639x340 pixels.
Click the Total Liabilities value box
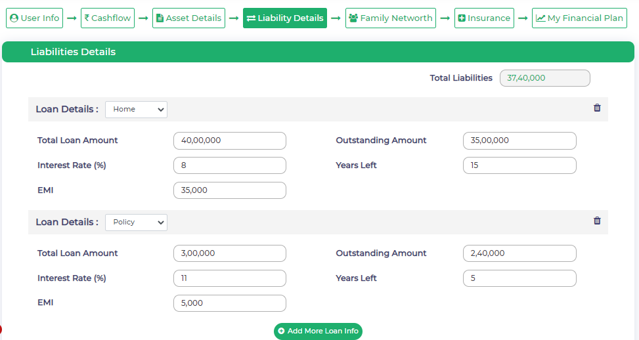(x=545, y=78)
